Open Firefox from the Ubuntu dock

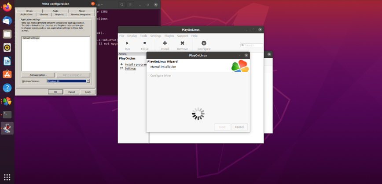point(7,7)
